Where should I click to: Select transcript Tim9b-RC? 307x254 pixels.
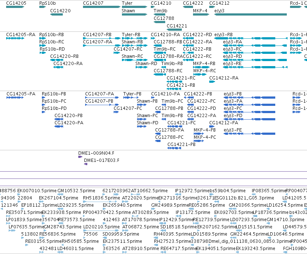coord(165,49)
